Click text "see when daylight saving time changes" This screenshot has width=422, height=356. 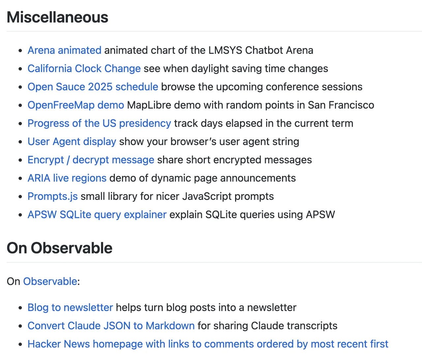[236, 69]
